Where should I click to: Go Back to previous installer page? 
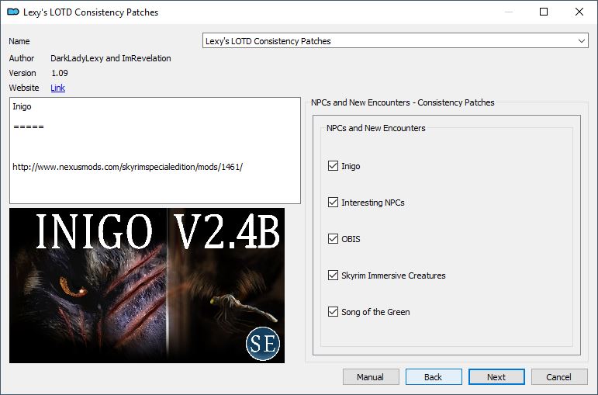click(x=434, y=377)
